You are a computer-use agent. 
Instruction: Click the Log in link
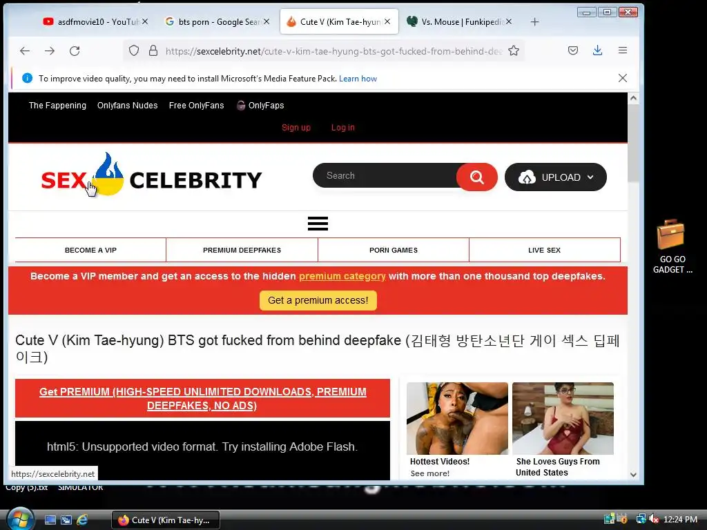pyautogui.click(x=343, y=128)
